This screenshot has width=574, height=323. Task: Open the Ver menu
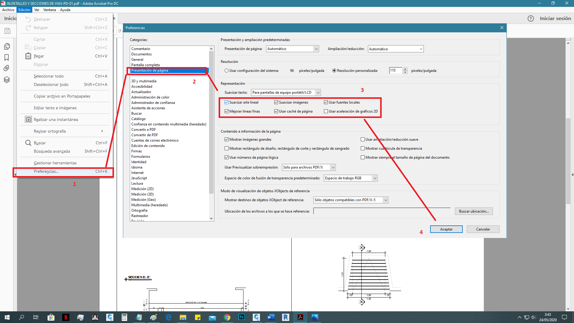point(37,10)
